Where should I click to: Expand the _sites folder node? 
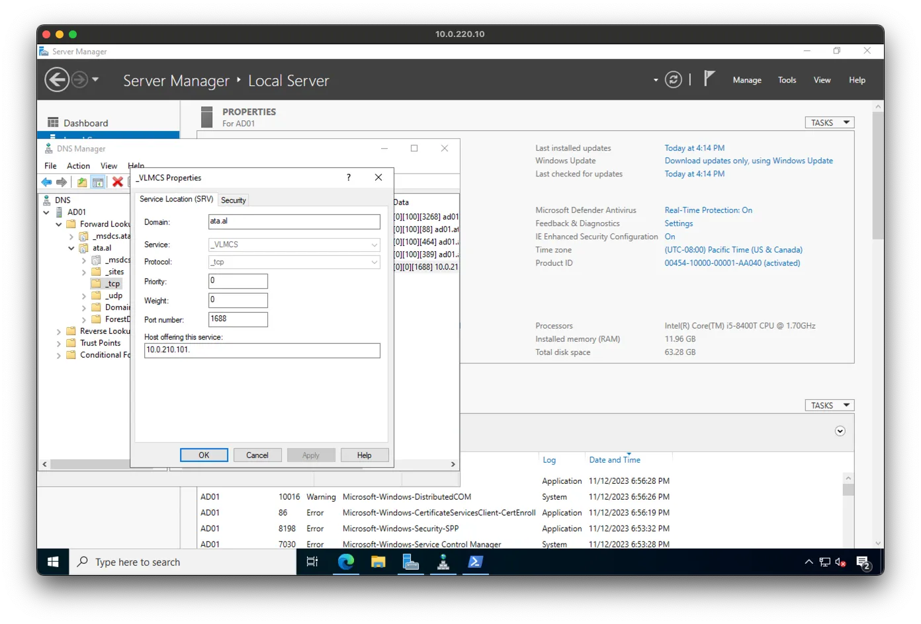[83, 272]
